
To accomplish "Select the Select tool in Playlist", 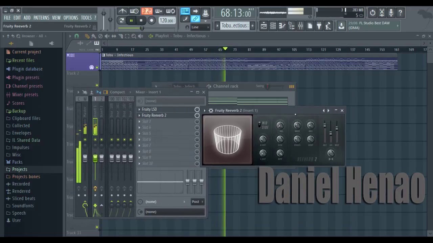I will tap(127, 36).
